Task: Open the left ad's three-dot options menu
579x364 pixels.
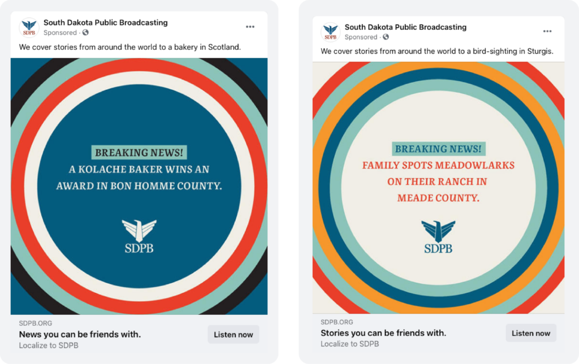Action: tap(250, 27)
